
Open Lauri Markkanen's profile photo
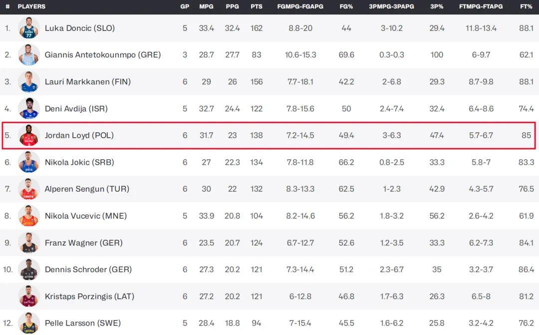click(x=28, y=82)
